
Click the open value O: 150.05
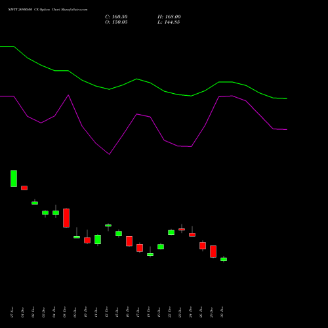116,22
